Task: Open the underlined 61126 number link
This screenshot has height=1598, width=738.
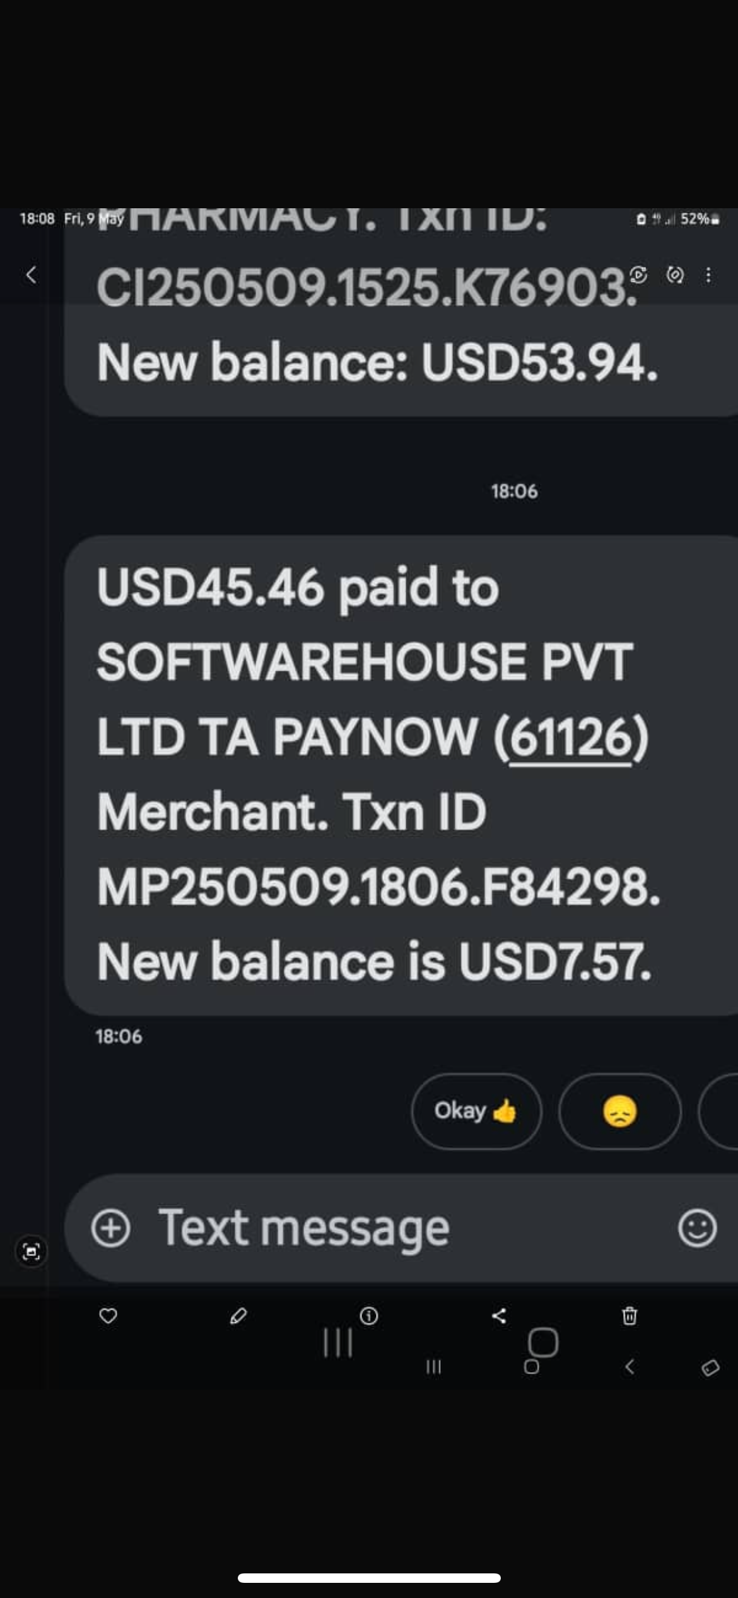Action: pos(570,737)
